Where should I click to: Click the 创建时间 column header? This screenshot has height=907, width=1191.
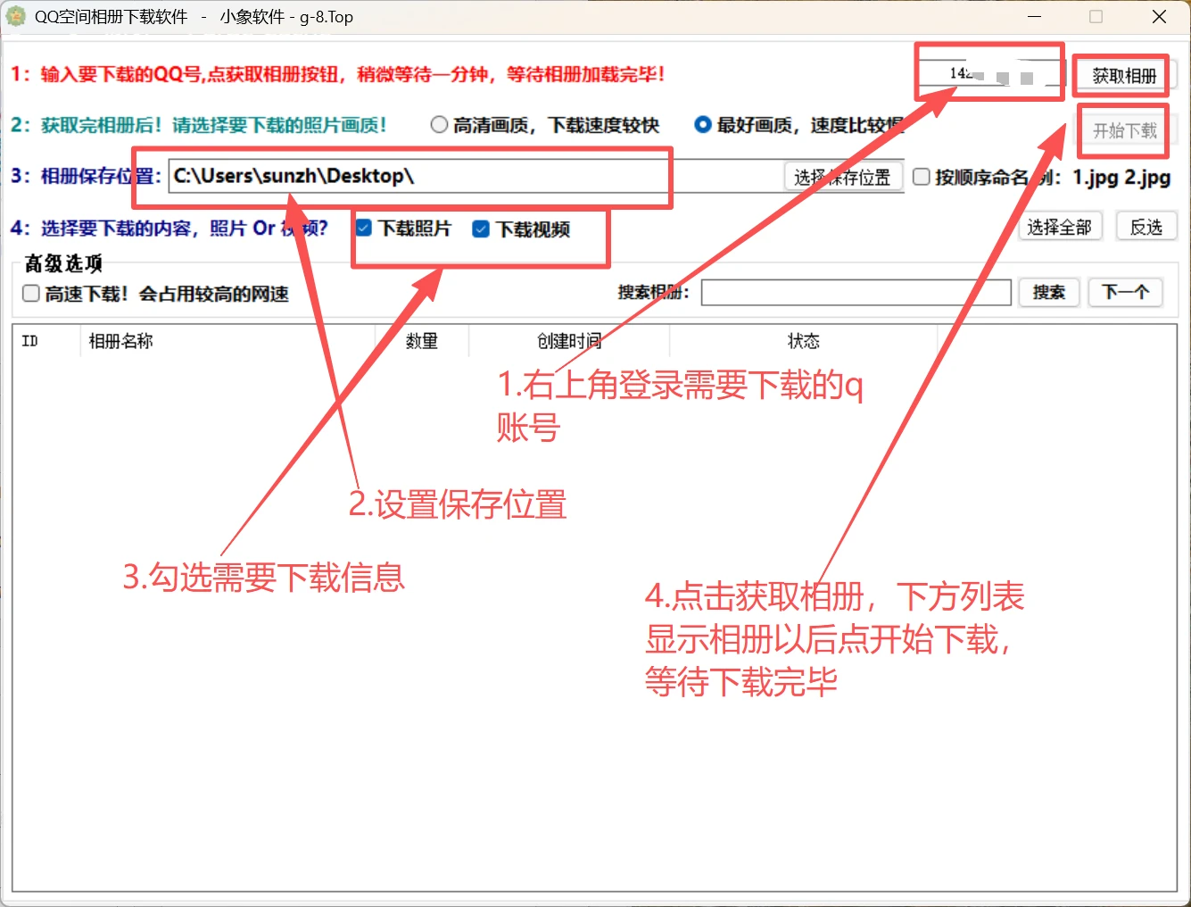pyautogui.click(x=569, y=341)
